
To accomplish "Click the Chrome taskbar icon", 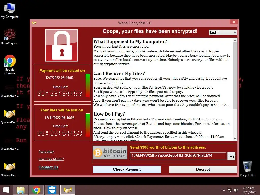I will [x=36, y=190].
